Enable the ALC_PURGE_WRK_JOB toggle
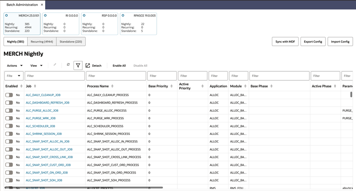Screen dimensions: 356x191 point(9,118)
